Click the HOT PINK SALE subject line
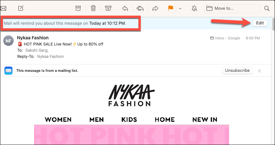This screenshot has height=145, width=275. click(x=60, y=44)
